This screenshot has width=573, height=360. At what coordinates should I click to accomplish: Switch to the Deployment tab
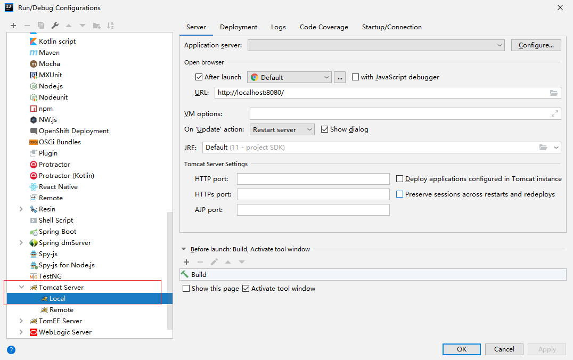click(x=239, y=27)
